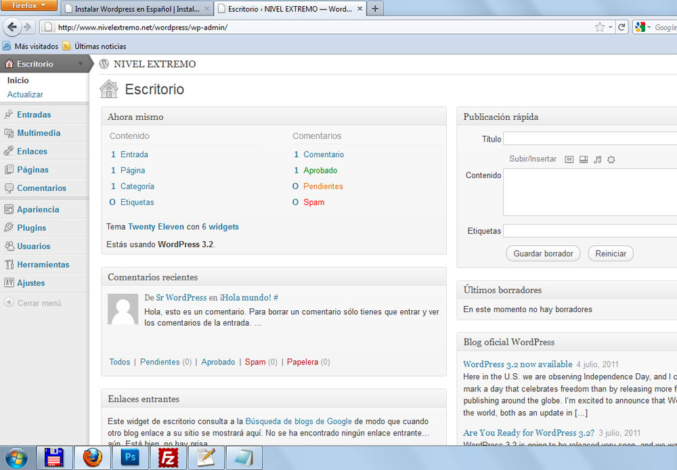Select the pushpin icon next to Entradas
Screen dimensions: 677x470
click(9, 114)
